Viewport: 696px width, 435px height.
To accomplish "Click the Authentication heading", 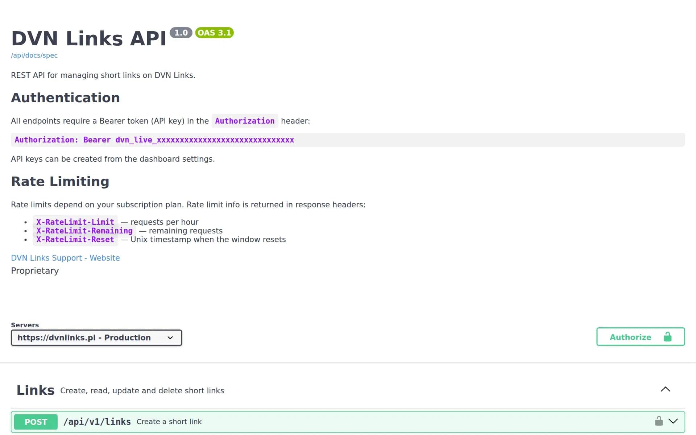I will (65, 98).
